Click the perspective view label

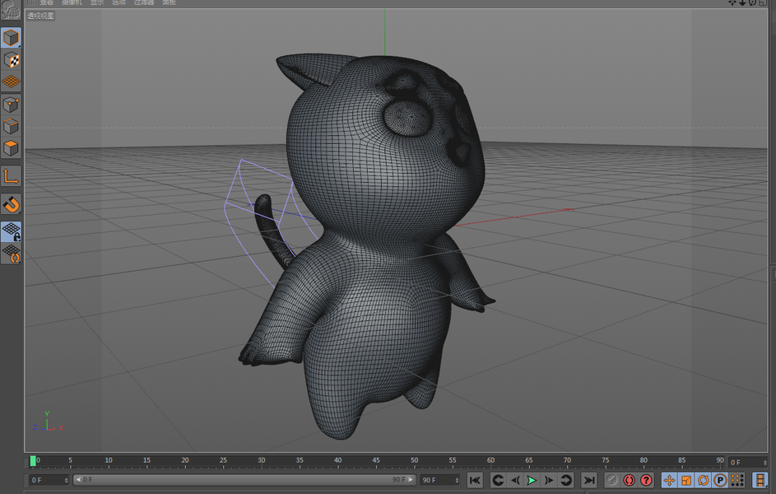40,16
